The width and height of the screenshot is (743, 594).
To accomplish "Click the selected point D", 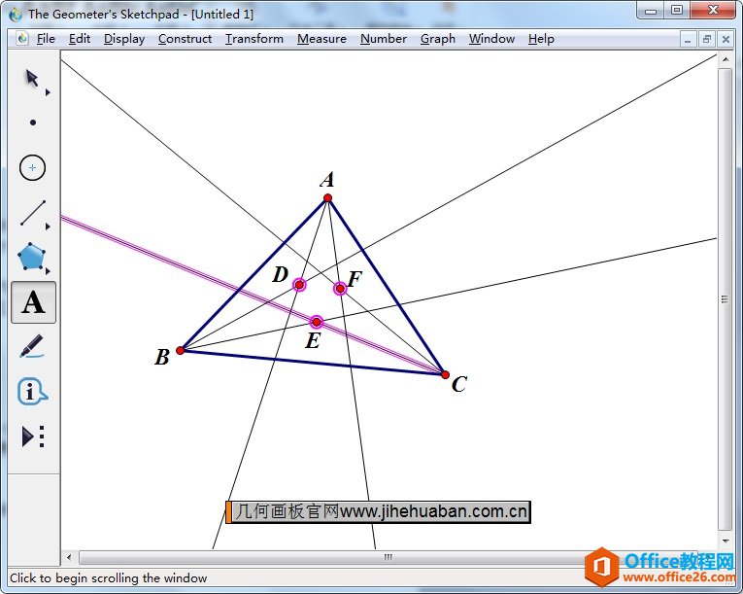I will tap(299, 285).
